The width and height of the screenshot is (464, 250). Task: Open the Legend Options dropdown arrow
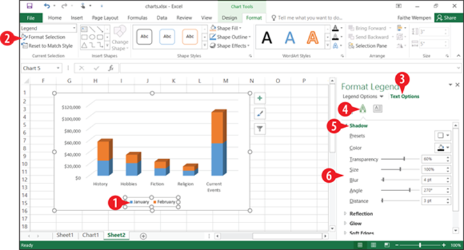pyautogui.click(x=381, y=97)
